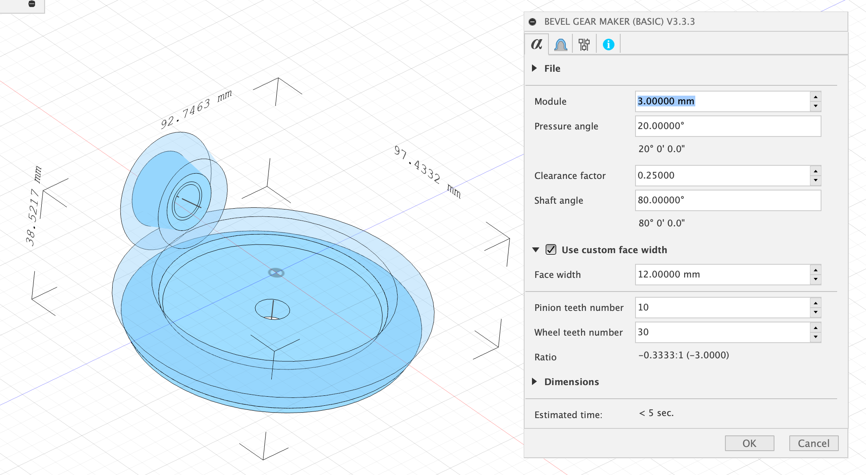Screen dimensions: 866x475
Task: Collapse the Bevel Gear Maker dialog header
Action: (533, 22)
